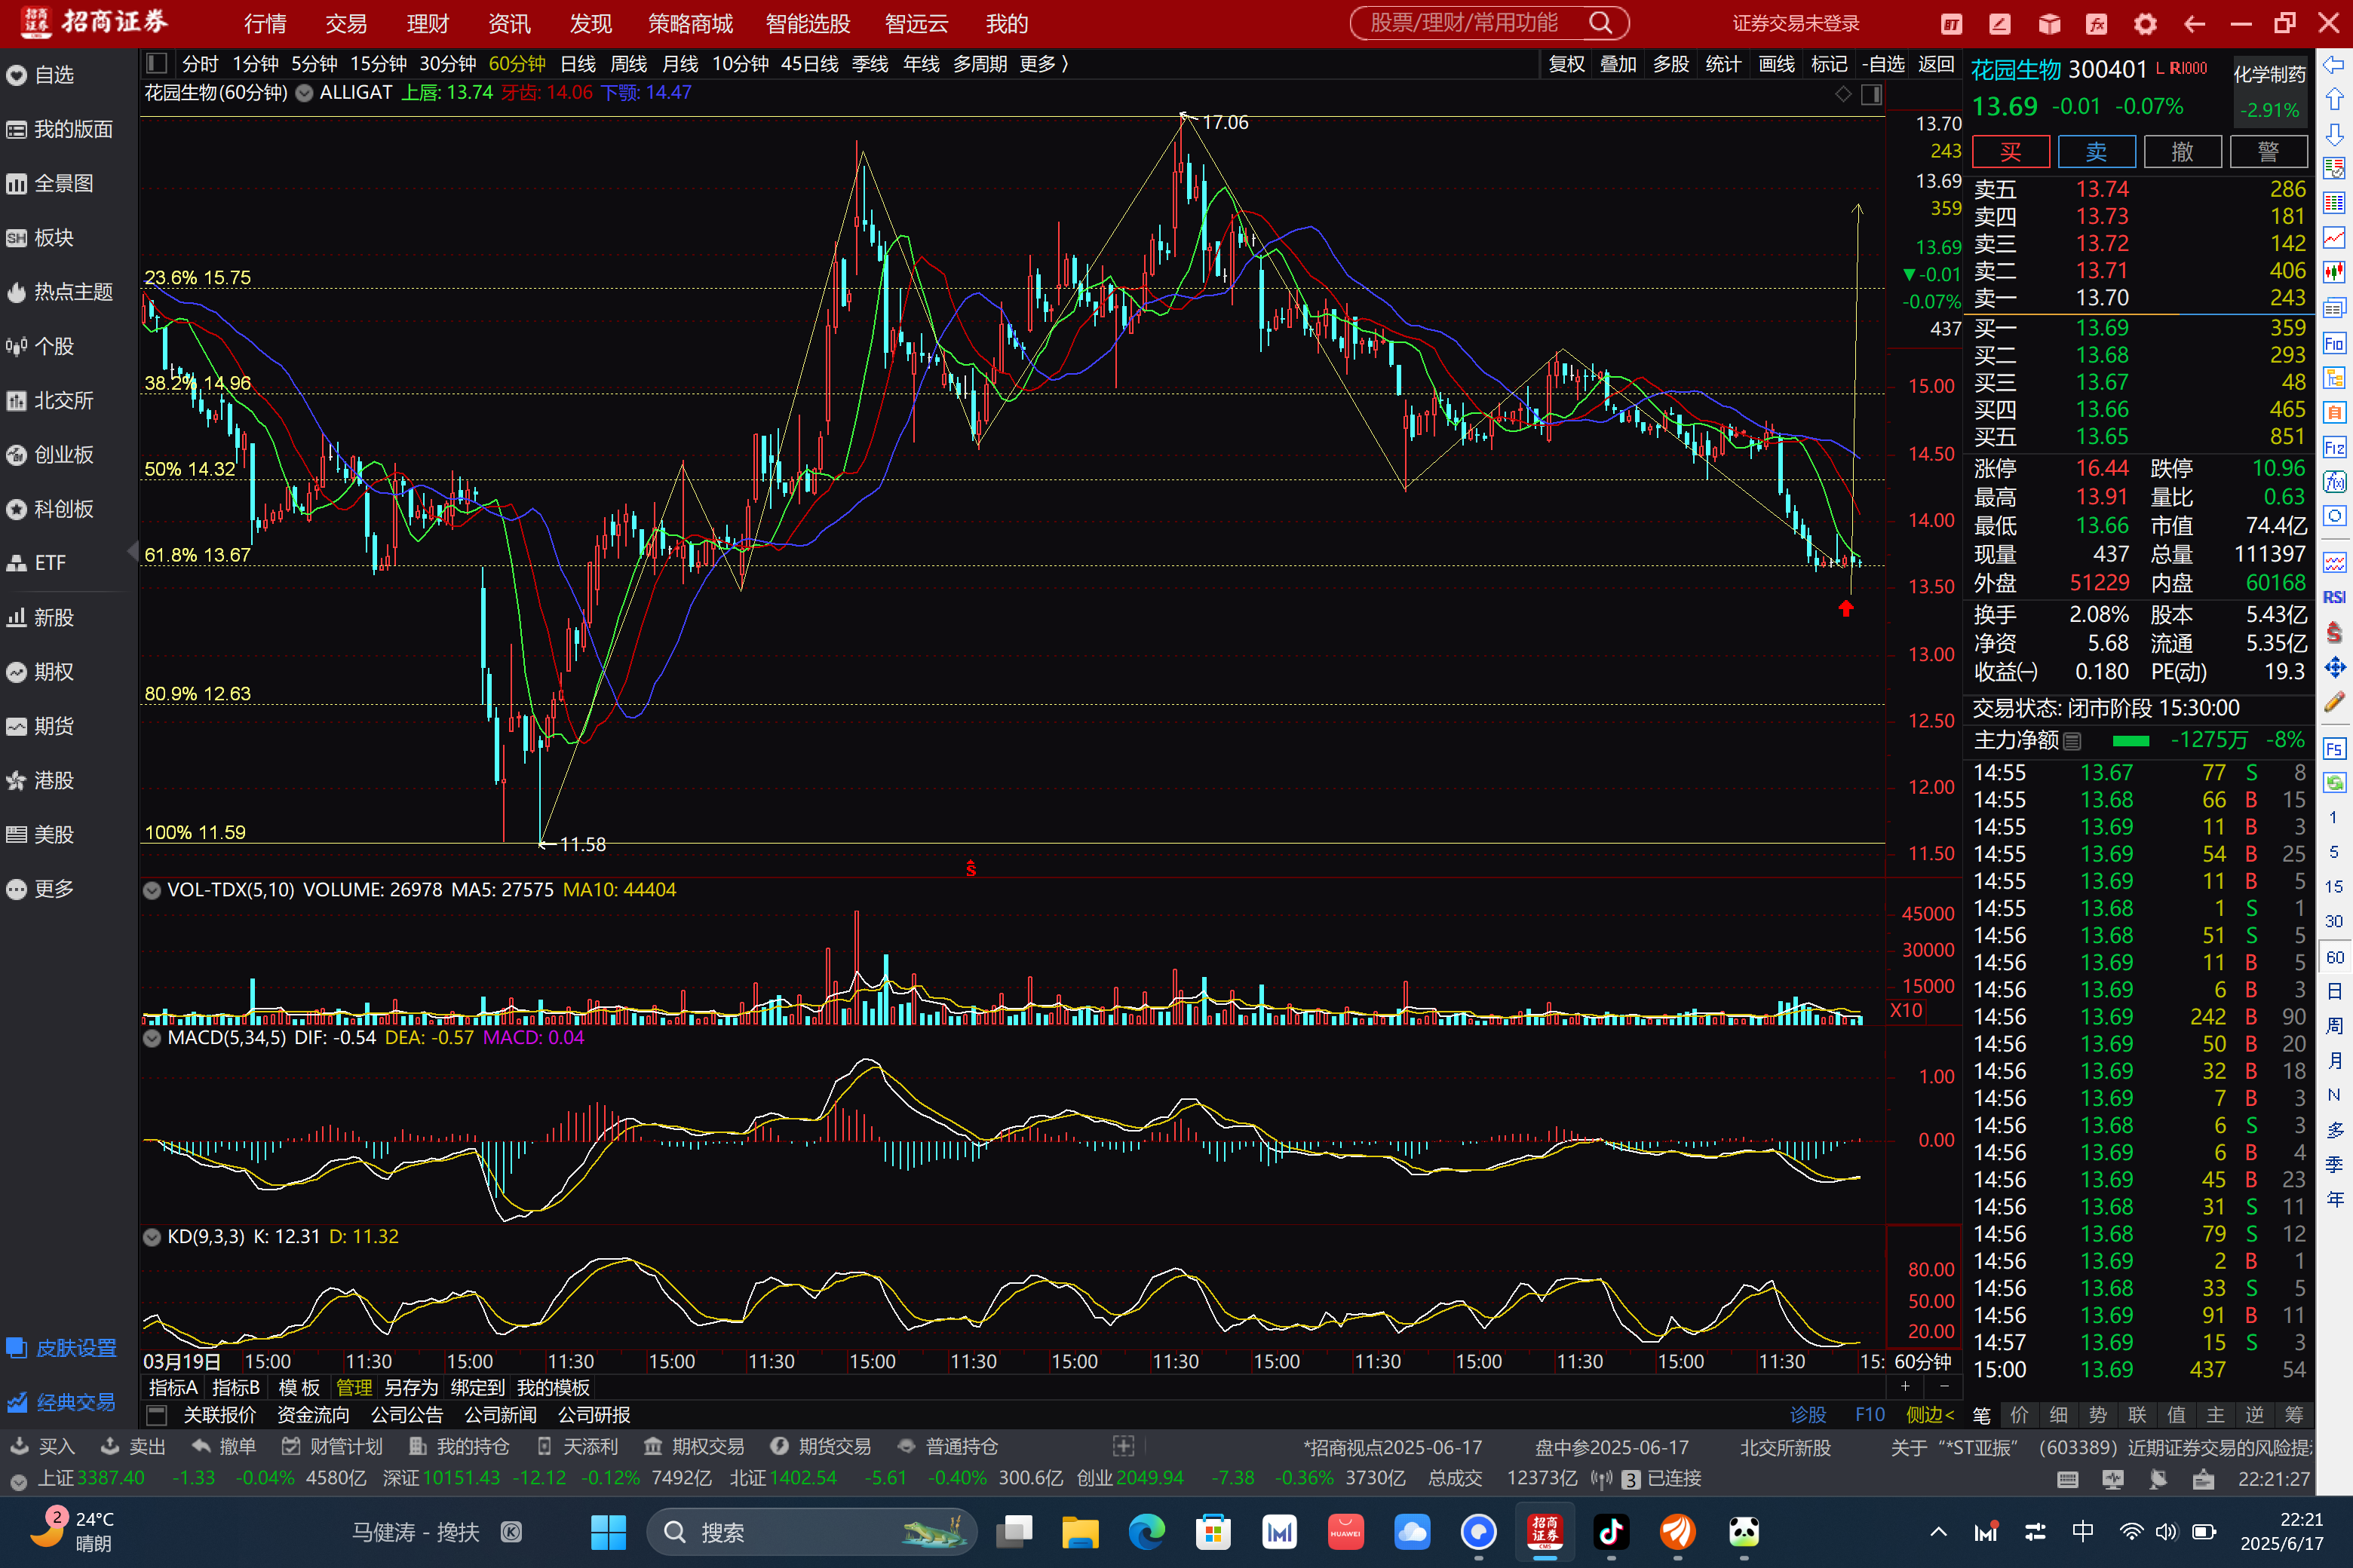
Task: Open Microsoft Edge from Windows taskbar
Action: (1146, 1531)
